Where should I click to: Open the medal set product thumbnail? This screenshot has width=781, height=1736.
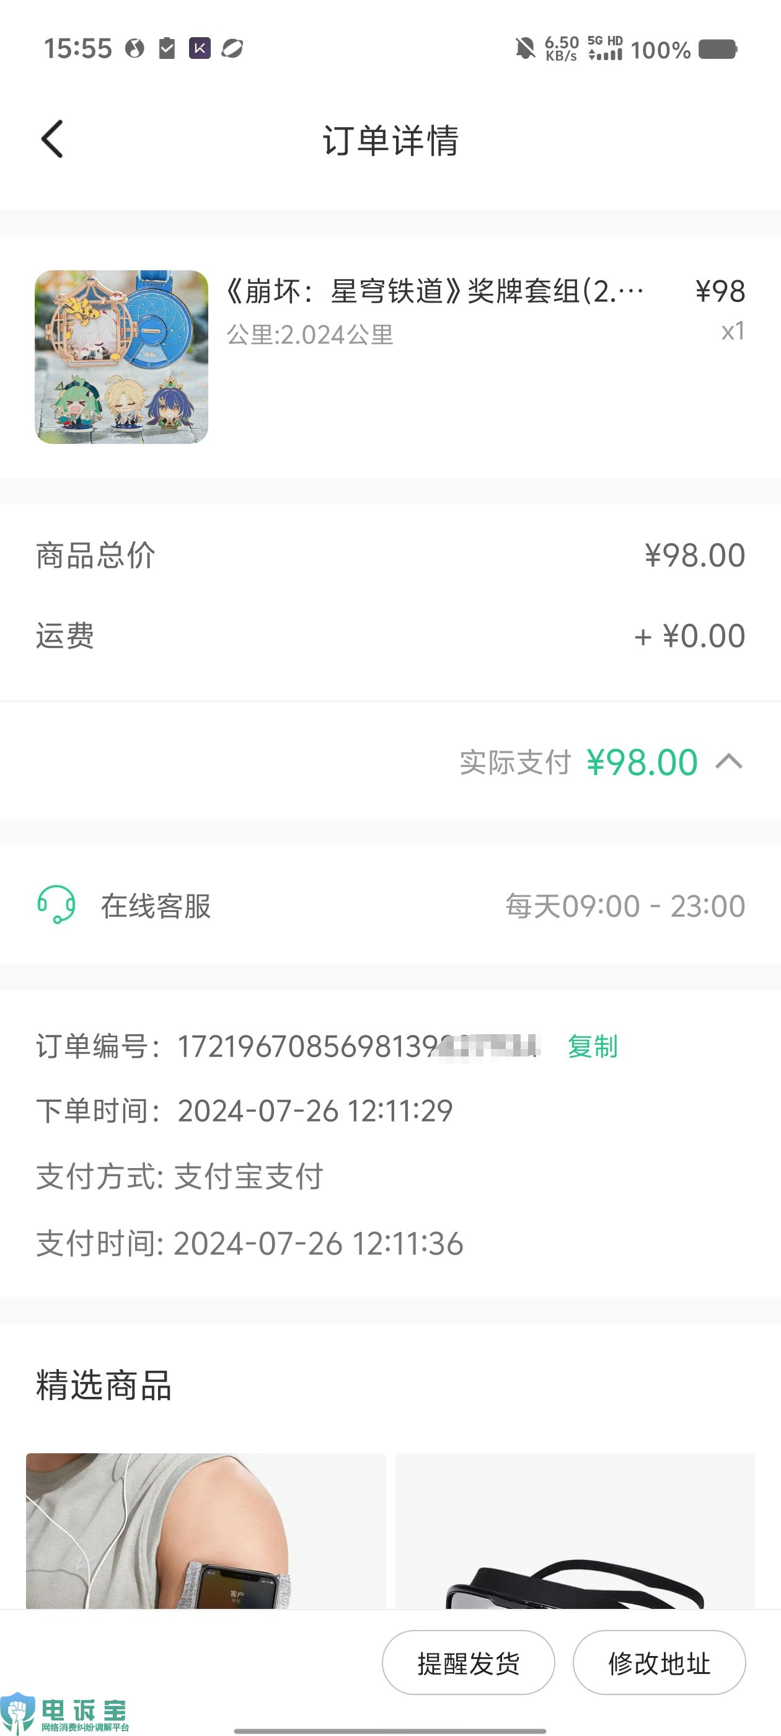tap(121, 356)
